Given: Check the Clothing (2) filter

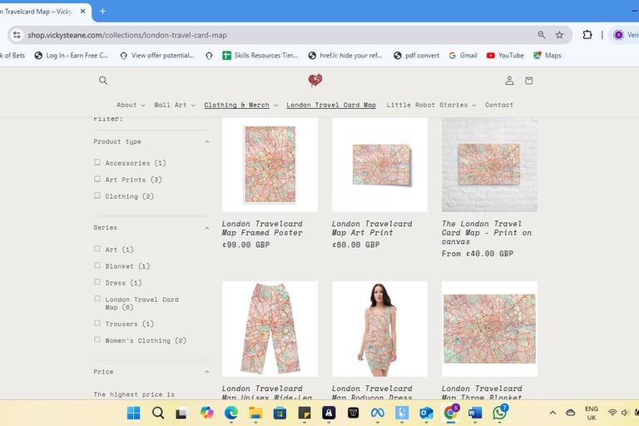Looking at the screenshot, I should point(97,196).
